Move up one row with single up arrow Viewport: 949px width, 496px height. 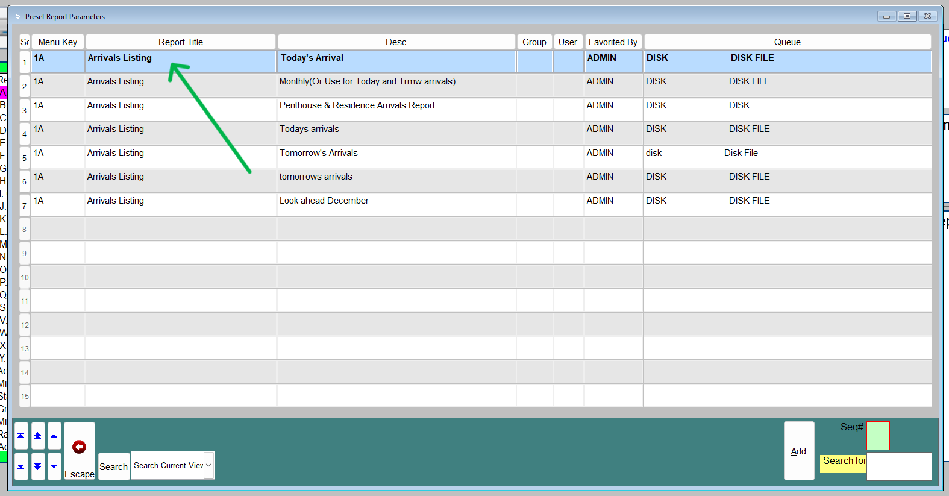coord(54,436)
